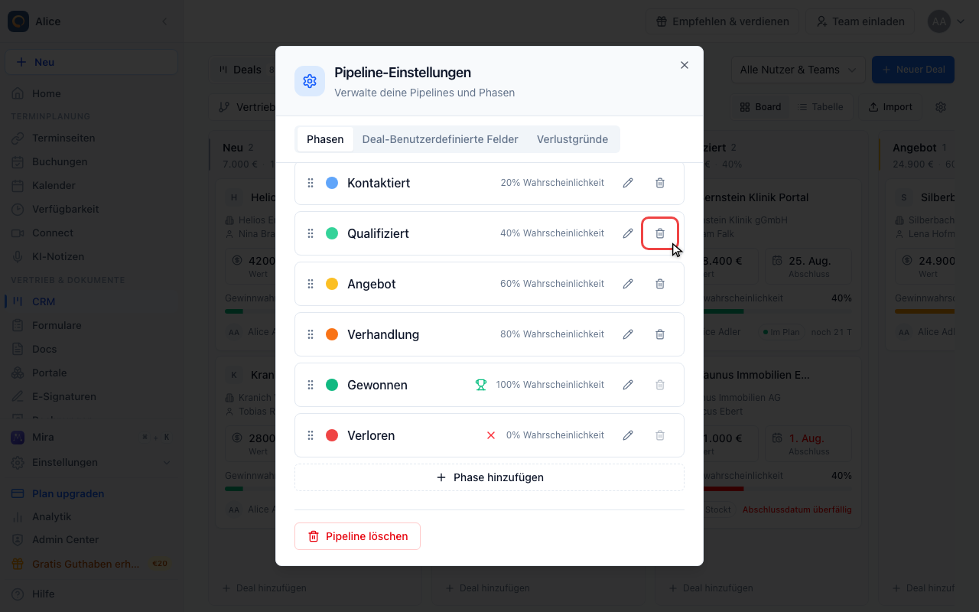
Task: Click the green Qualifiziert color dot
Action: pyautogui.click(x=332, y=233)
